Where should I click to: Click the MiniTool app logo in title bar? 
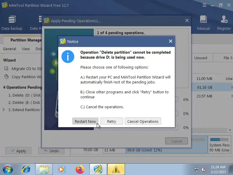click(4, 5)
